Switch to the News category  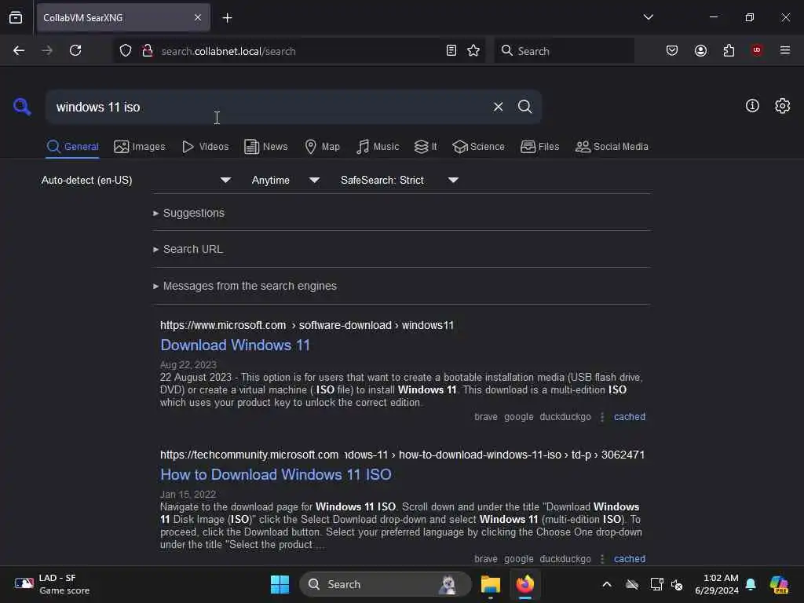(x=265, y=147)
